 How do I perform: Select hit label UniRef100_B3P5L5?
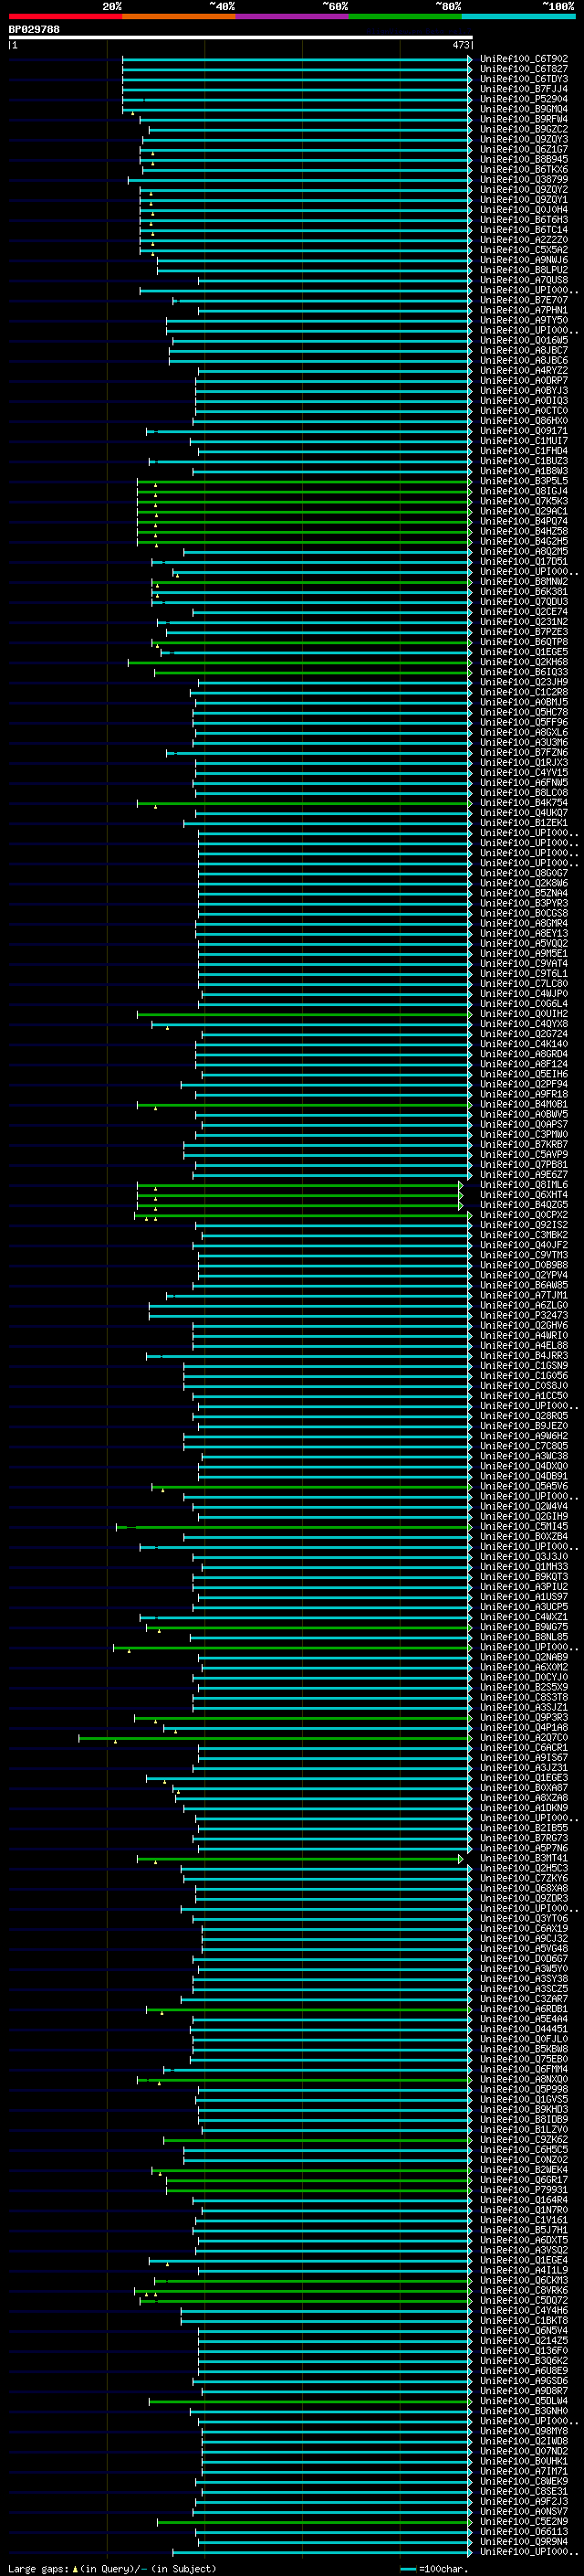524,481
